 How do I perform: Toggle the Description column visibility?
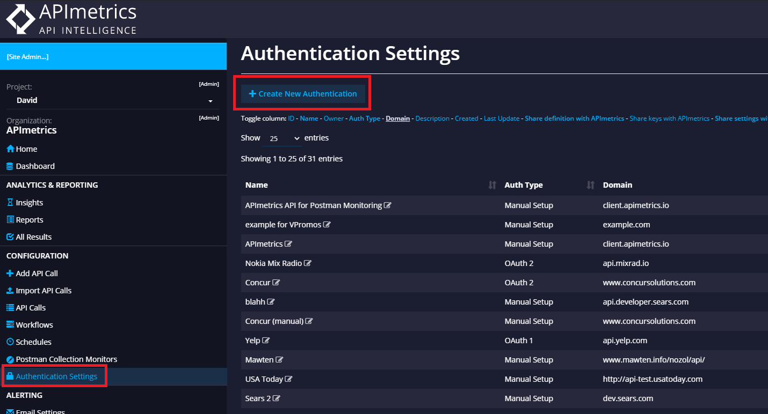coord(432,119)
